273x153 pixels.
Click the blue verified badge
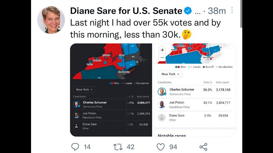click(x=188, y=11)
